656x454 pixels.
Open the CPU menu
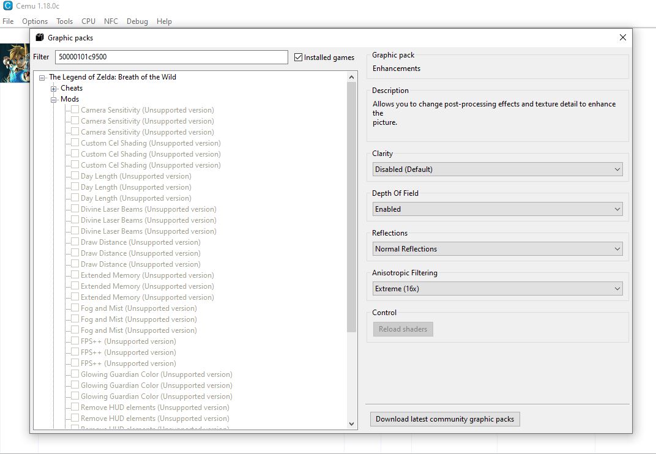click(88, 21)
